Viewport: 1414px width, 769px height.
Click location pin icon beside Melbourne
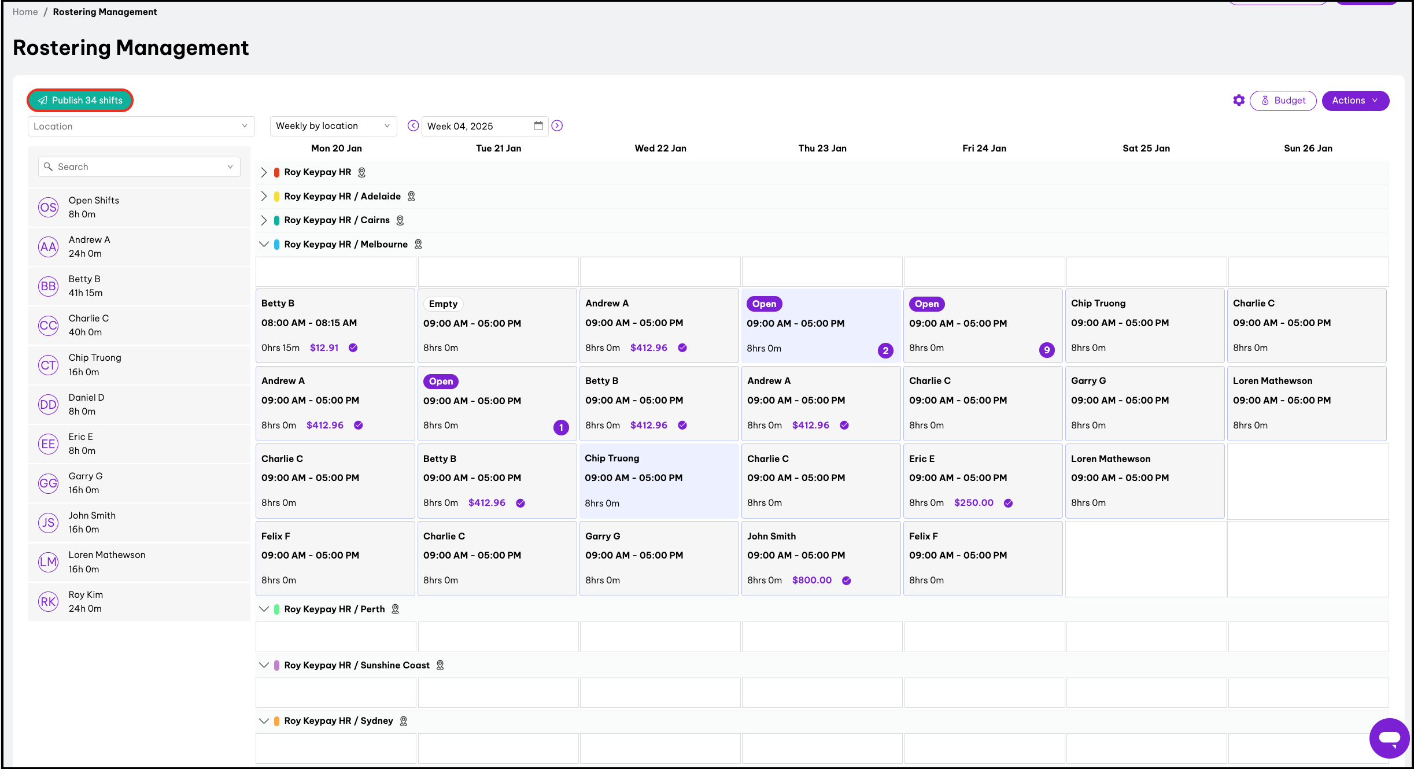418,245
